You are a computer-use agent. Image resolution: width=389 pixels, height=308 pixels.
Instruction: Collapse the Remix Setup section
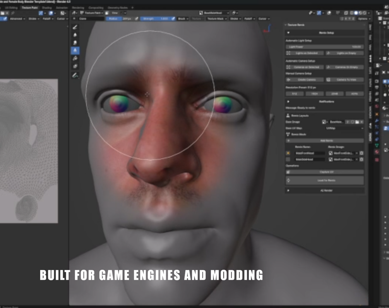[x=288, y=33]
